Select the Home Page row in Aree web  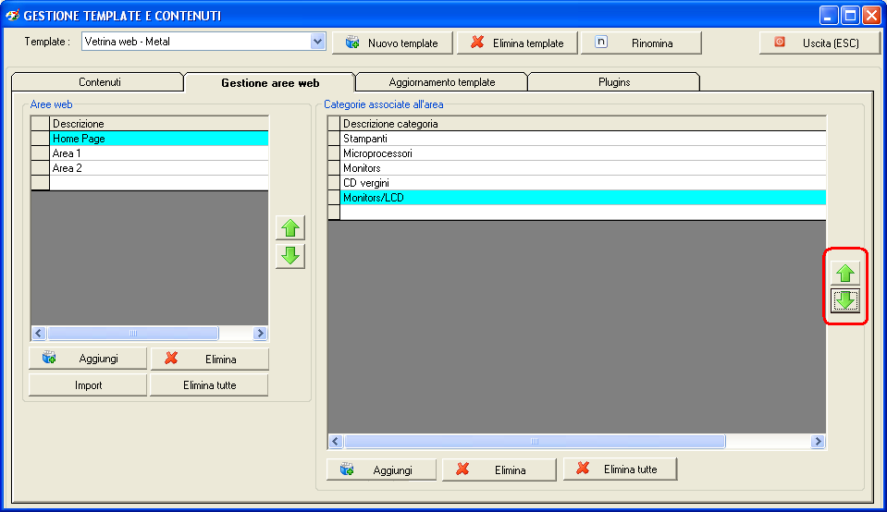[159, 139]
